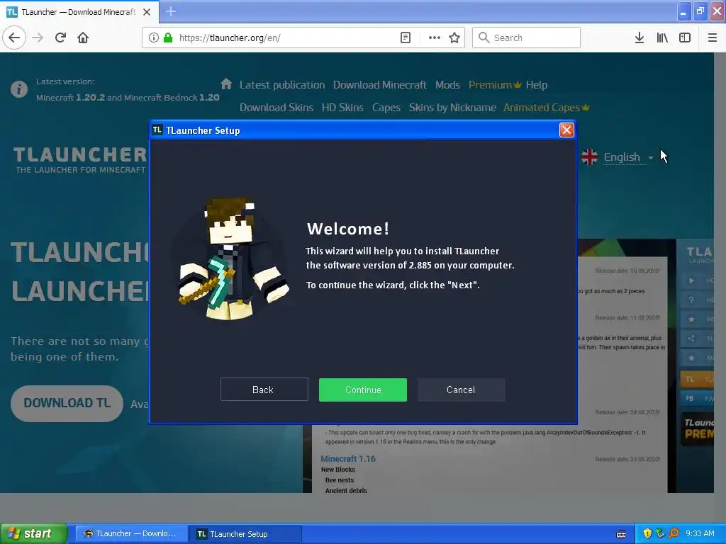726x544 pixels.
Task: Open the HD Skins link
Action: 342,108
